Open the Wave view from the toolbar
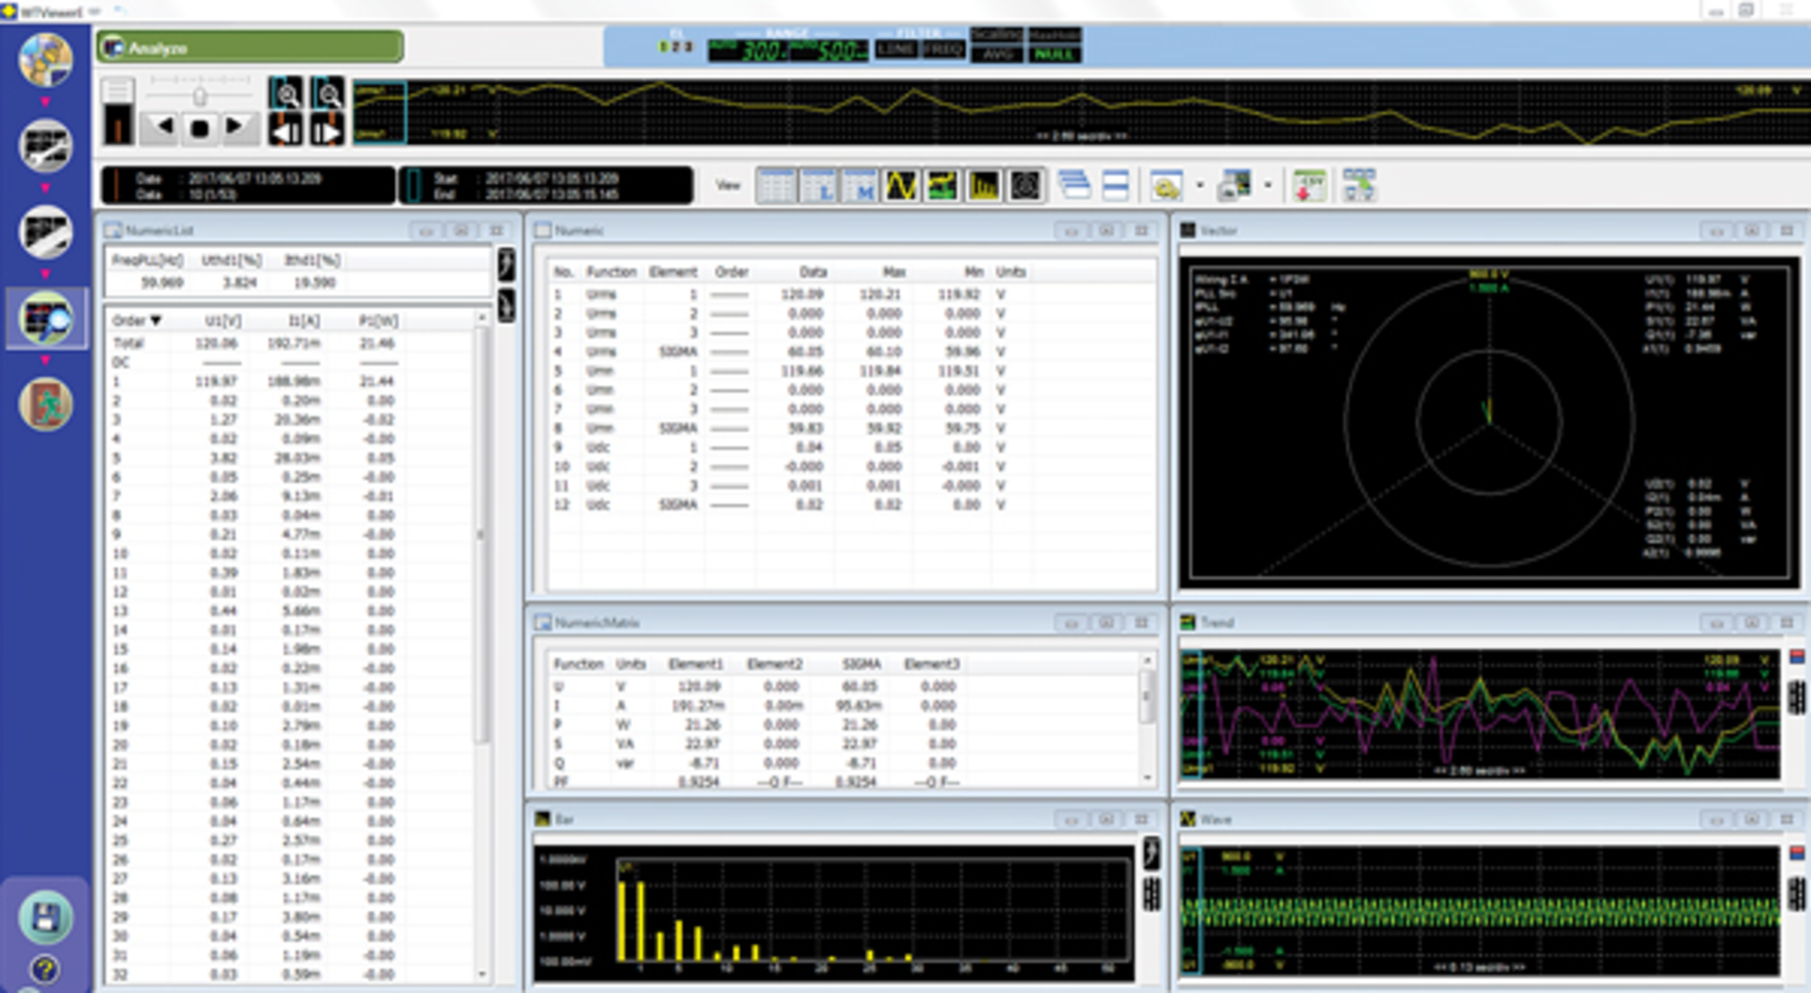 click(x=901, y=186)
